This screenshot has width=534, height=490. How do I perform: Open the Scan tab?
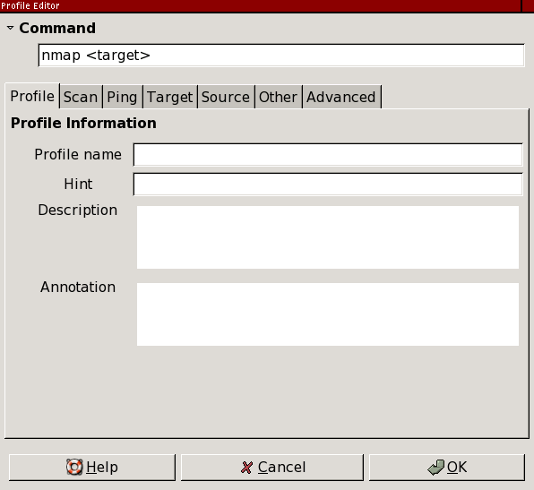click(x=81, y=97)
